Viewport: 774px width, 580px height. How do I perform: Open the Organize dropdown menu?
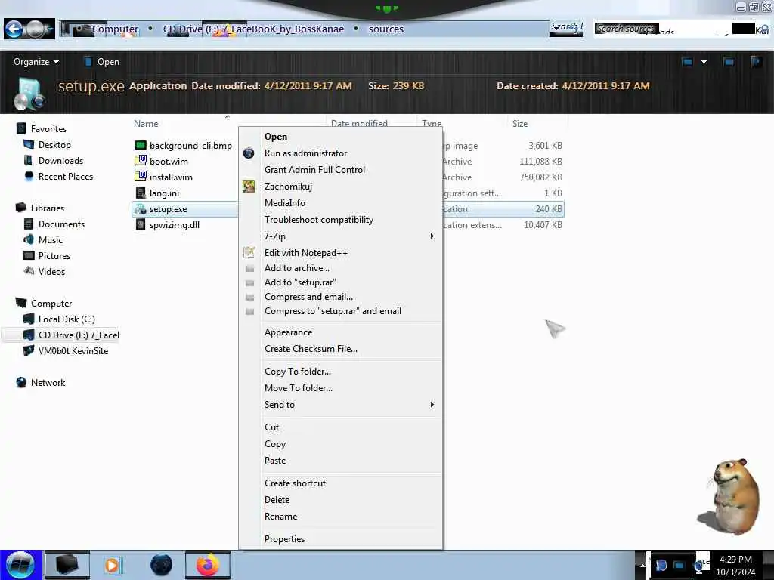[36, 62]
